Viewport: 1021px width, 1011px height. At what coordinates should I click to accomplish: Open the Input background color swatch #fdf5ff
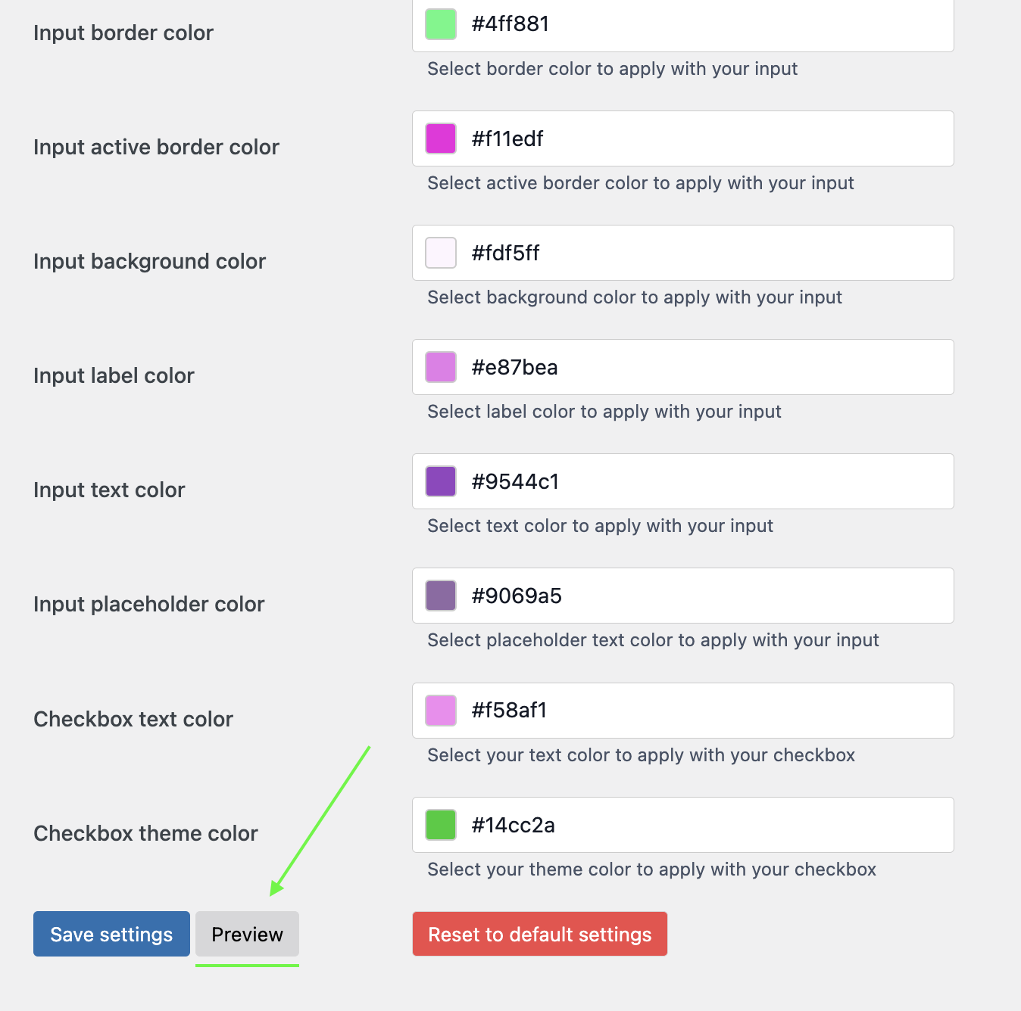(x=440, y=253)
